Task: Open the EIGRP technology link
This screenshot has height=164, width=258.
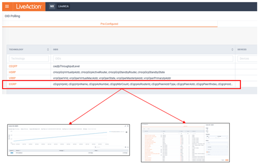Action: pos(12,84)
